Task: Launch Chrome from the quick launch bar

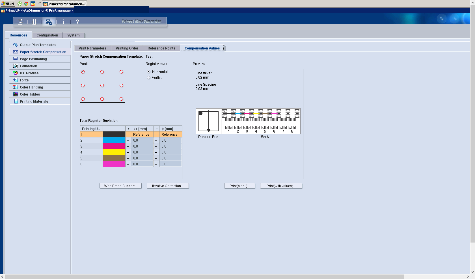Action: pos(26,4)
